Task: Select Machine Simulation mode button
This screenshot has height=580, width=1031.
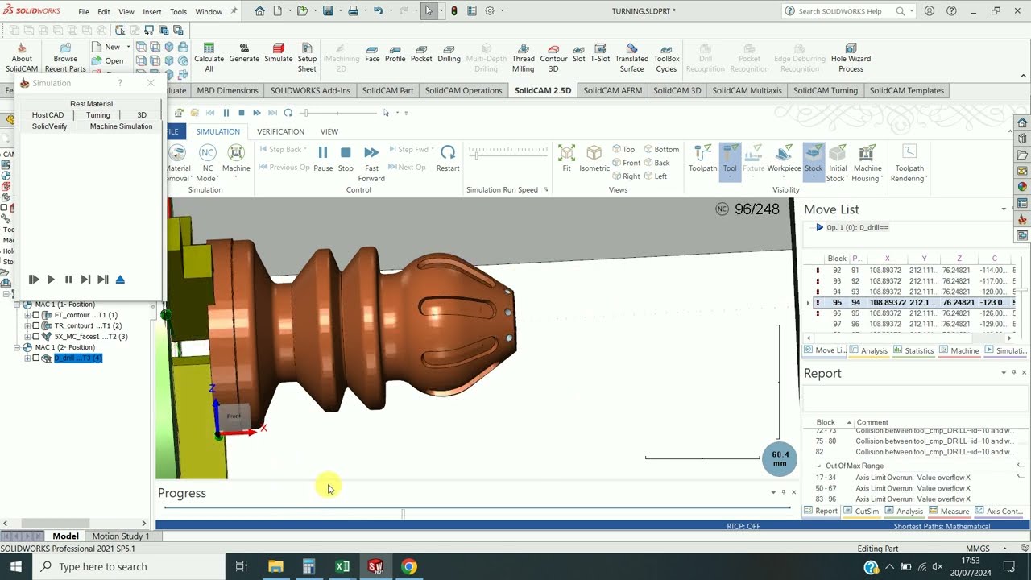Action: 121,126
